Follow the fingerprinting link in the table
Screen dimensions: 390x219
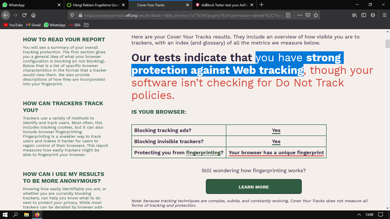tap(204, 153)
